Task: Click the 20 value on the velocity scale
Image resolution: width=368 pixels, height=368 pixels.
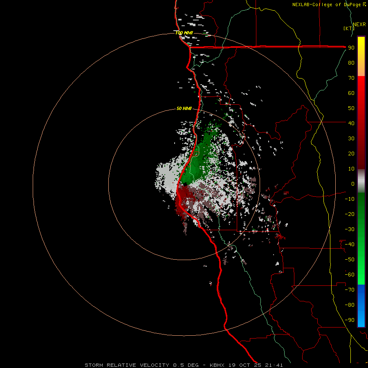Action: pos(351,153)
